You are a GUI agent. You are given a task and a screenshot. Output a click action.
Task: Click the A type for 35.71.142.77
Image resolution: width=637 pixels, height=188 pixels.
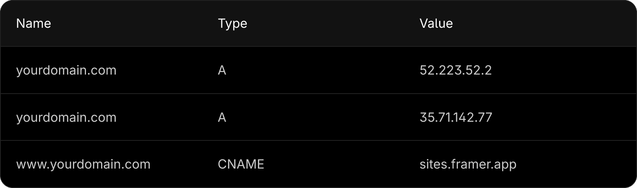tap(222, 117)
